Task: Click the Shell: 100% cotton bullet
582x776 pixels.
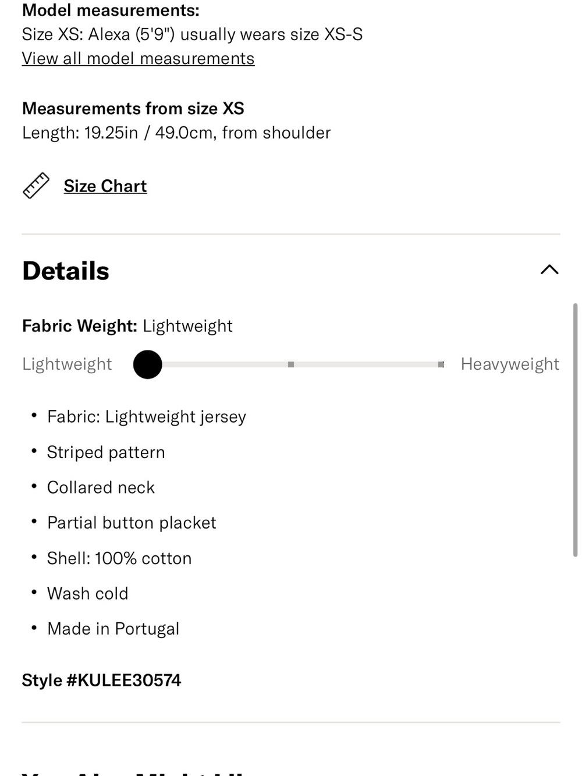Action: 119,558
